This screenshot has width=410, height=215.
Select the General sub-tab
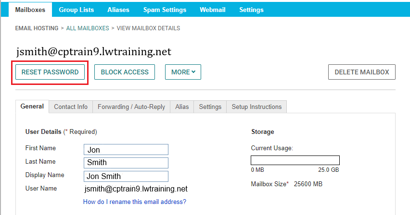32,107
